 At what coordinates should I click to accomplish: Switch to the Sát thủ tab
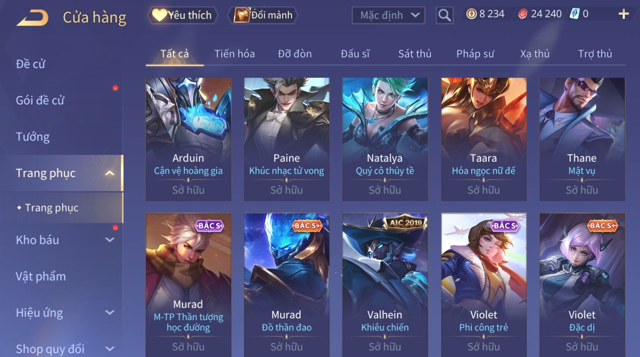[x=415, y=54]
